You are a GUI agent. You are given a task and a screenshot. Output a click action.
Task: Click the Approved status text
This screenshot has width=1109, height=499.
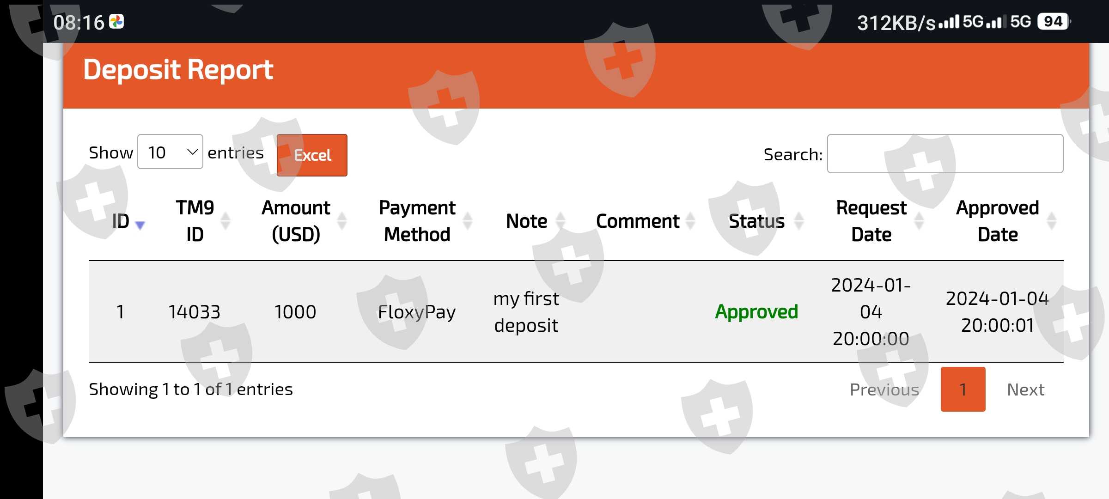click(756, 312)
